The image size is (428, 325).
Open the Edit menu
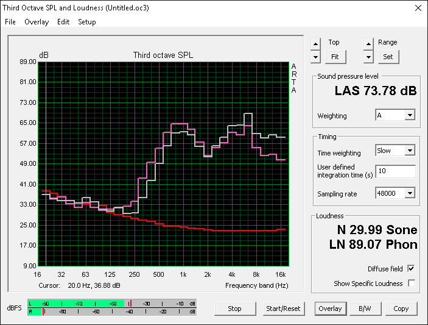(x=63, y=22)
